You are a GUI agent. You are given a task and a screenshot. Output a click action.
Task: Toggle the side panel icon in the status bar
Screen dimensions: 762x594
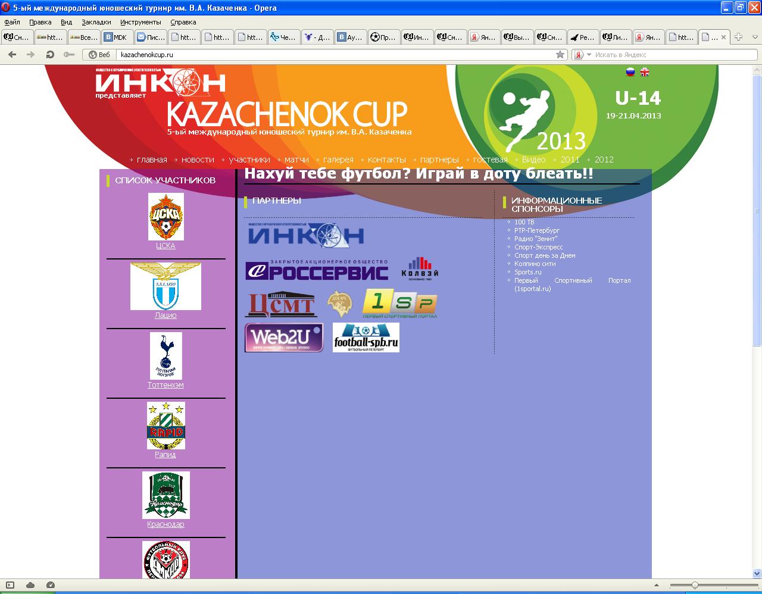click(10, 585)
